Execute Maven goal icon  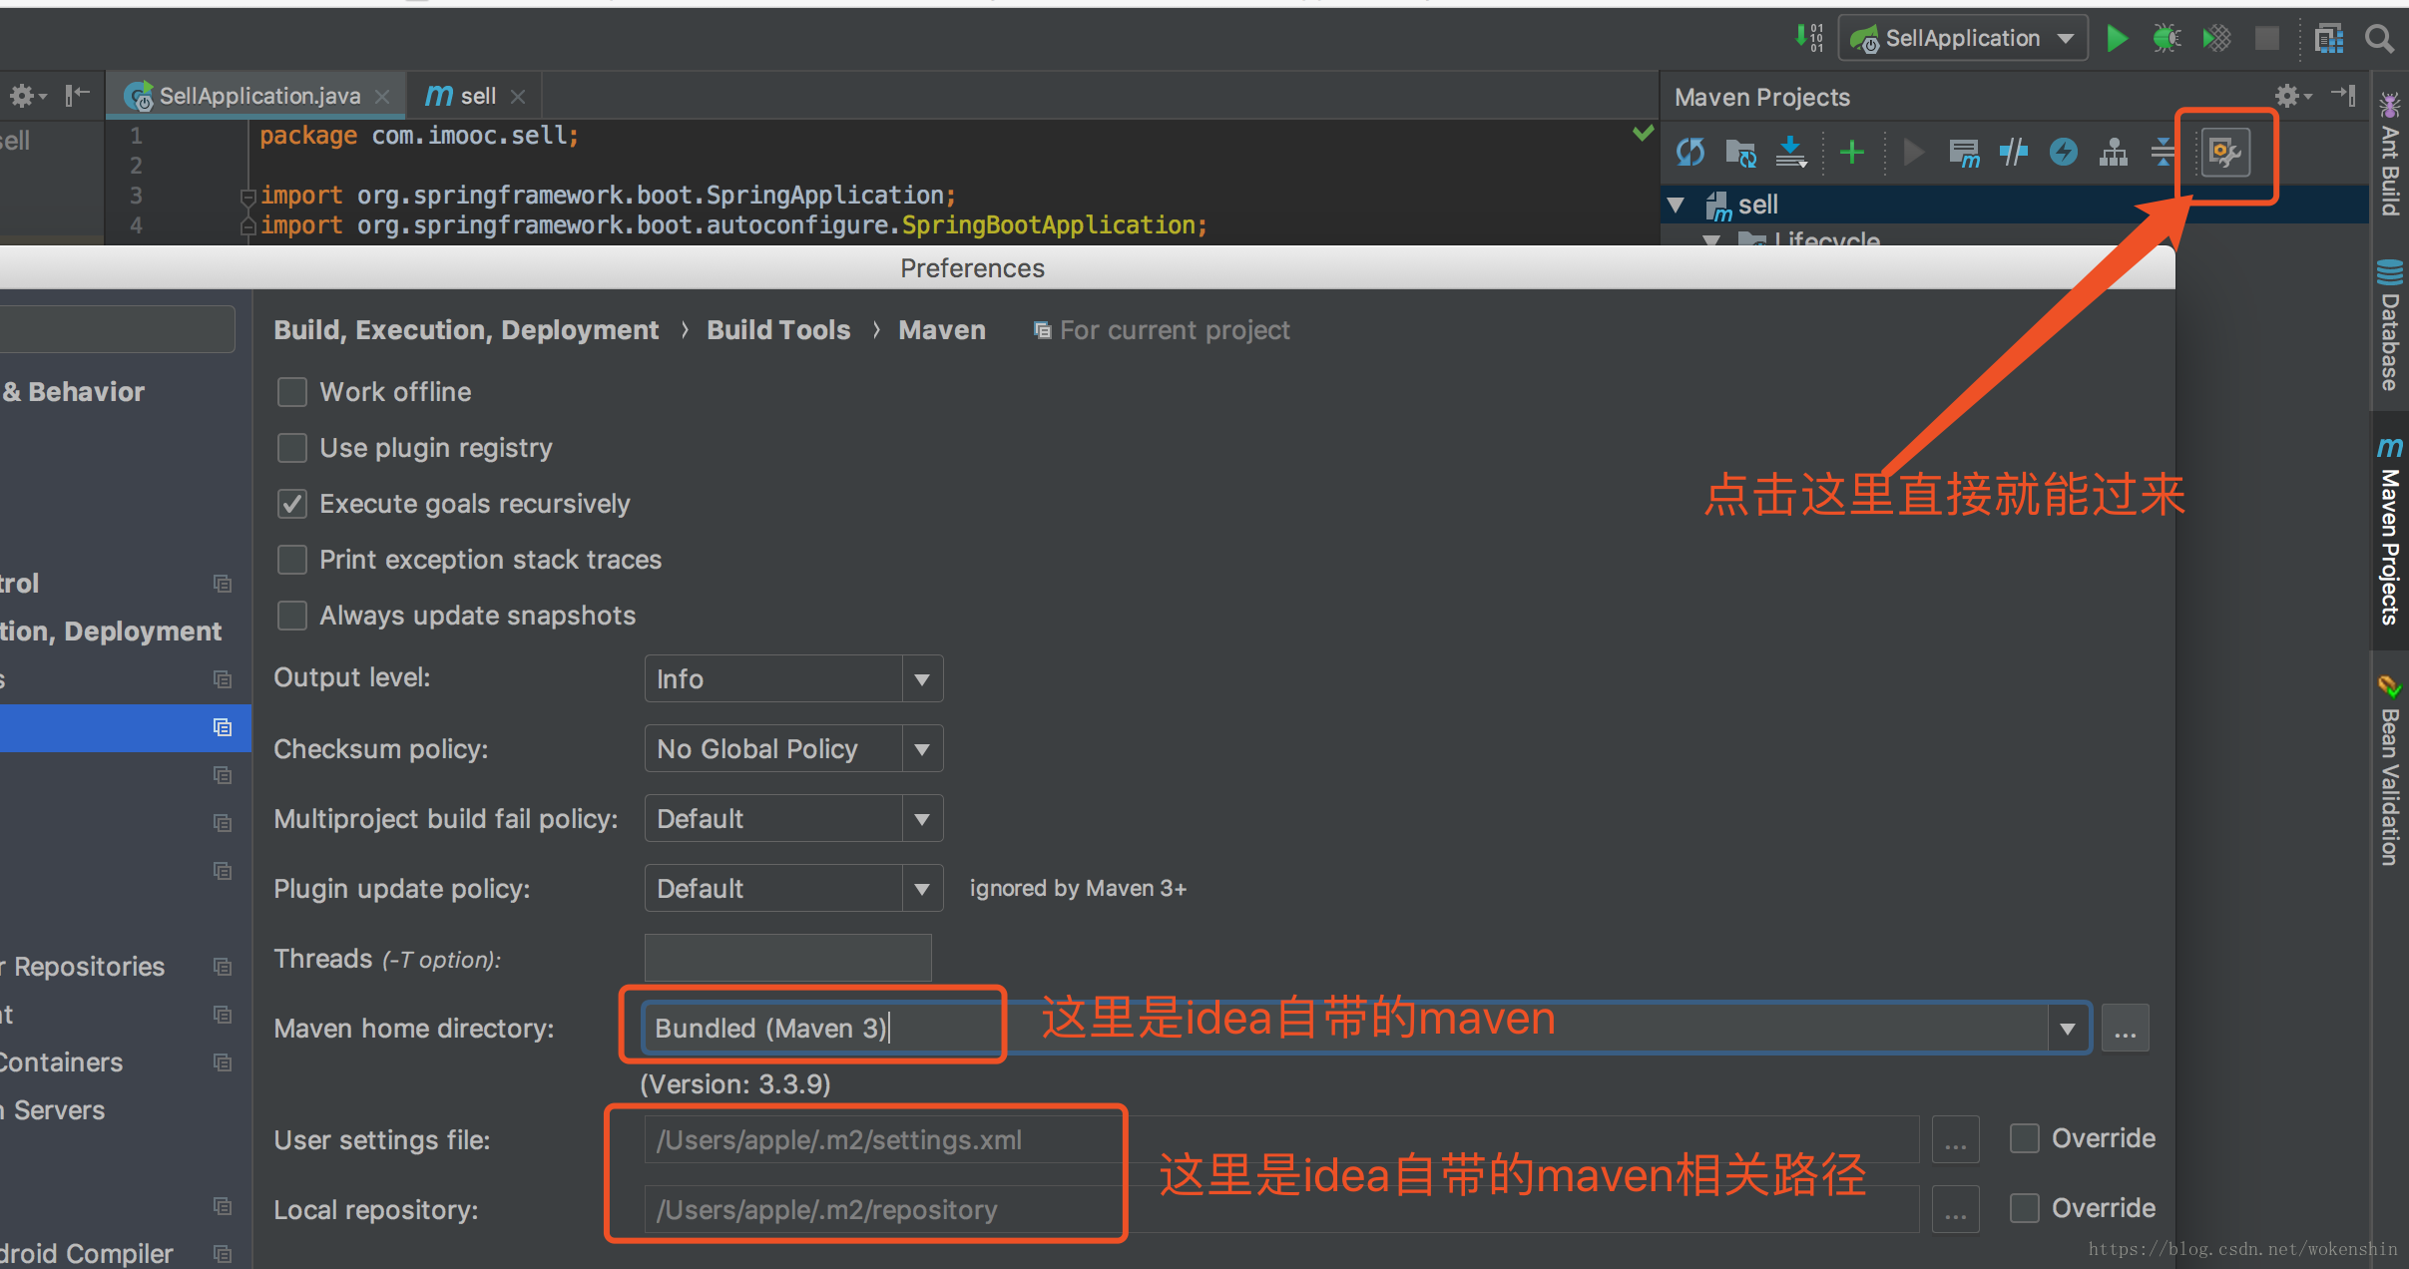point(1964,152)
